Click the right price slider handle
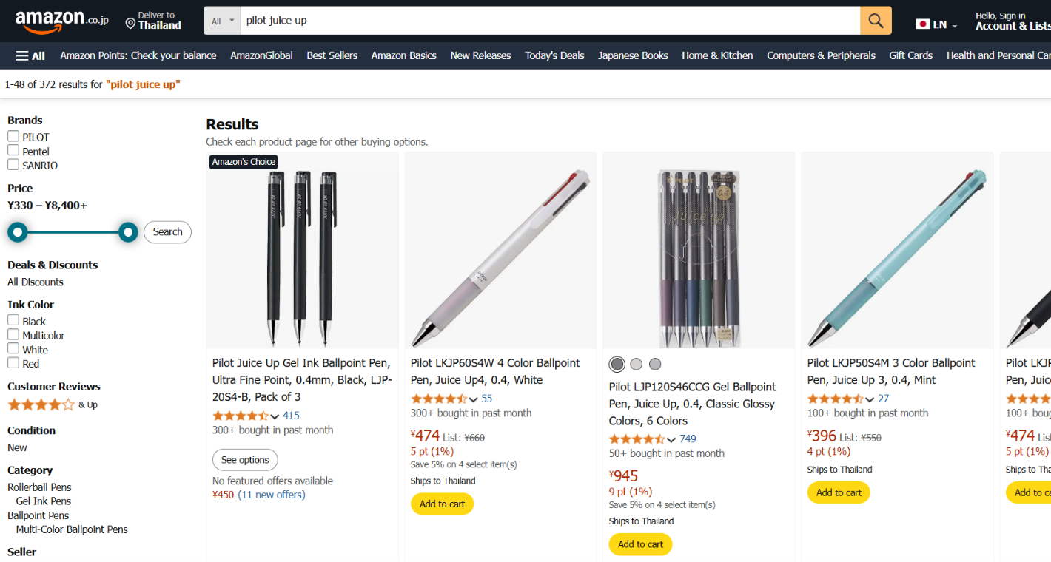The image size is (1051, 562). pos(128,233)
